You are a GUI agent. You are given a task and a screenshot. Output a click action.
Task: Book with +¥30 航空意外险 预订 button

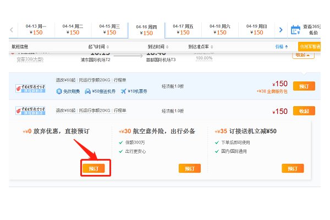coord(190,168)
